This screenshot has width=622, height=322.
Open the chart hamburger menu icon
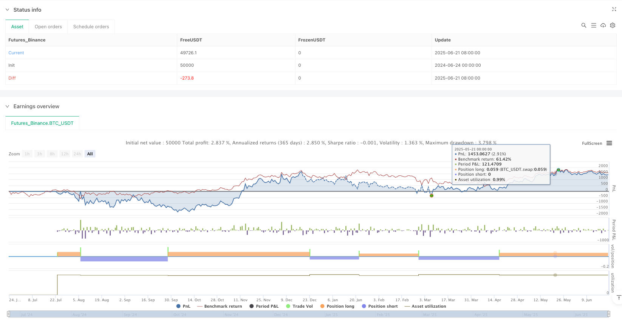coord(609,143)
